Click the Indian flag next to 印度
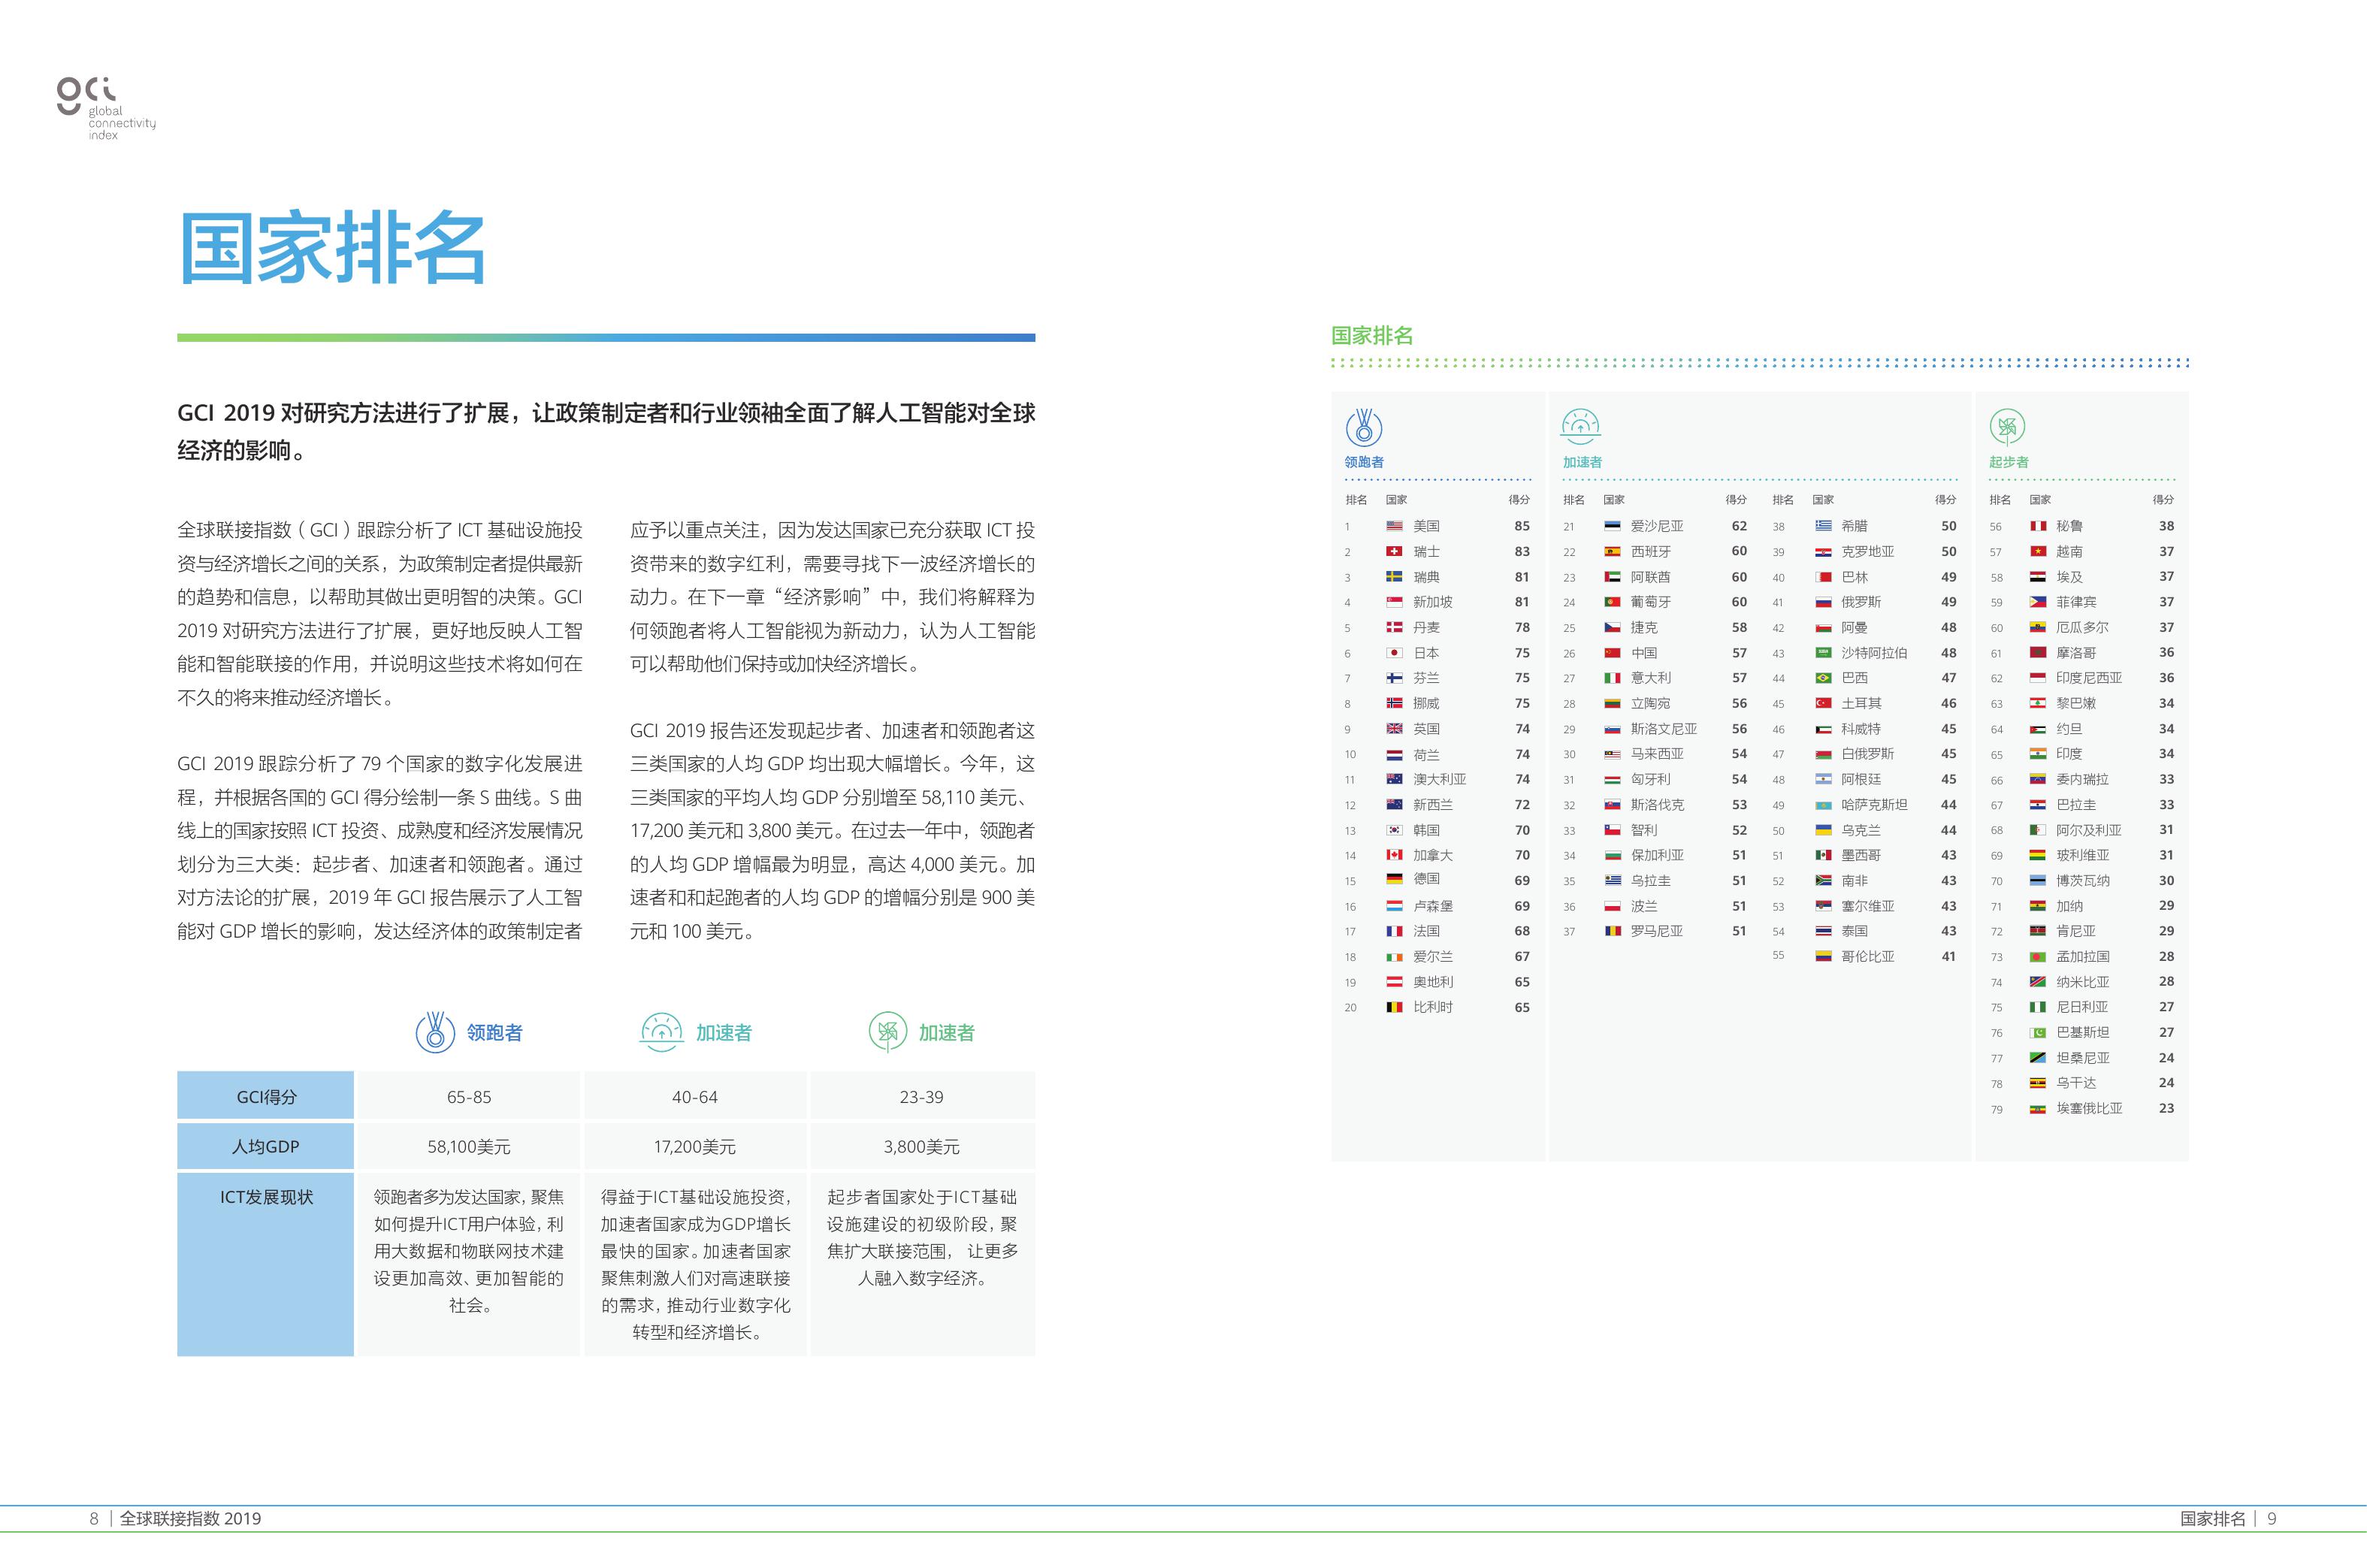The height and width of the screenshot is (1568, 2367). pos(2037,754)
